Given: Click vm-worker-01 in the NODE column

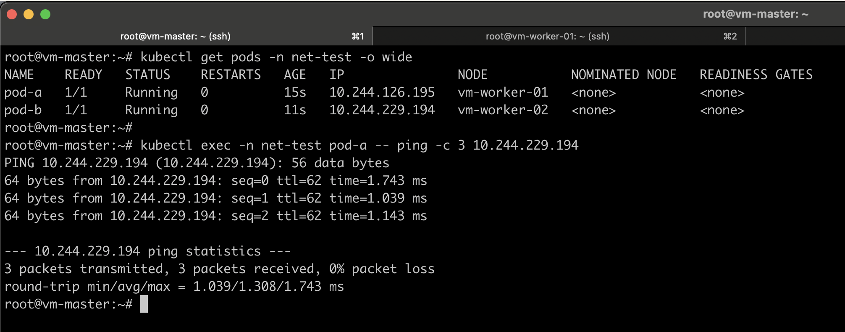Looking at the screenshot, I should coord(503,92).
